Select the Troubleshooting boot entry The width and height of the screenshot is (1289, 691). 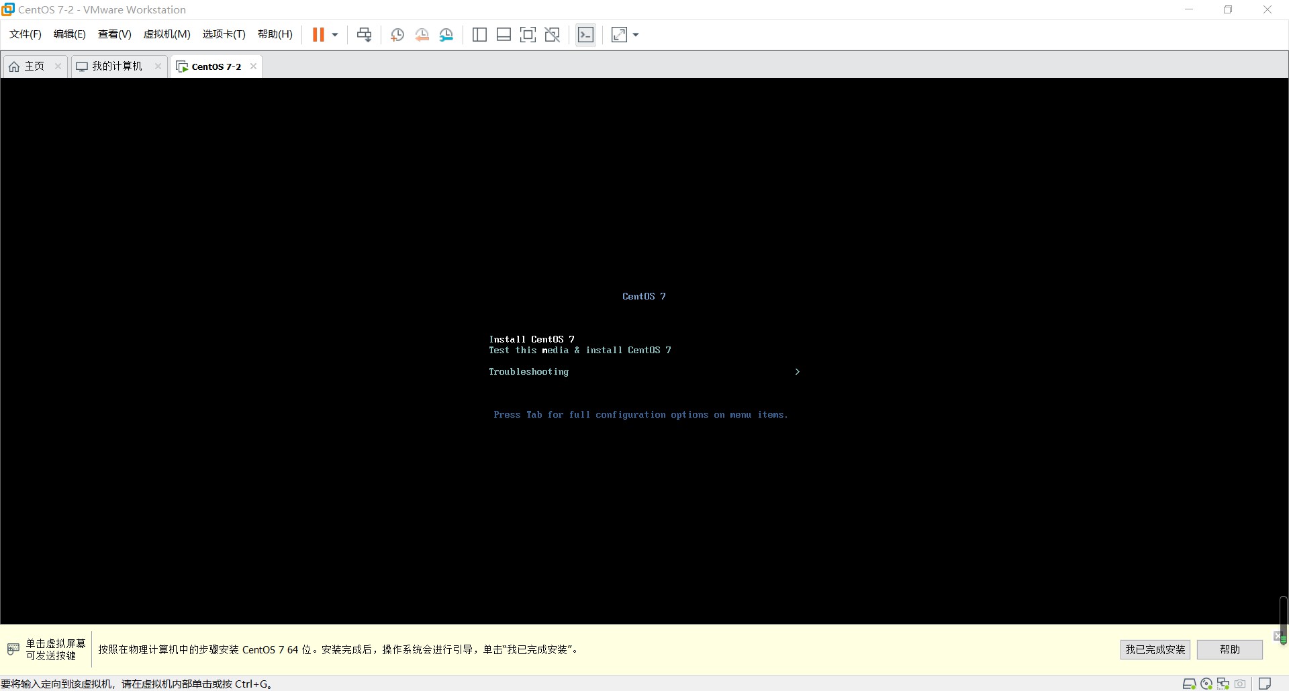pyautogui.click(x=528, y=371)
